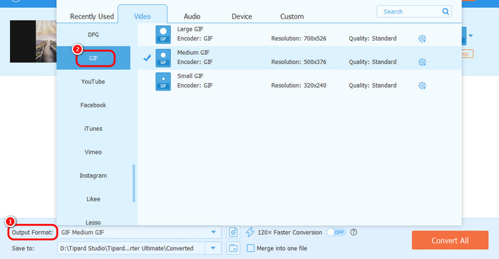Click Resolution: 500x376 text
The image size is (499, 259).
click(x=299, y=62)
